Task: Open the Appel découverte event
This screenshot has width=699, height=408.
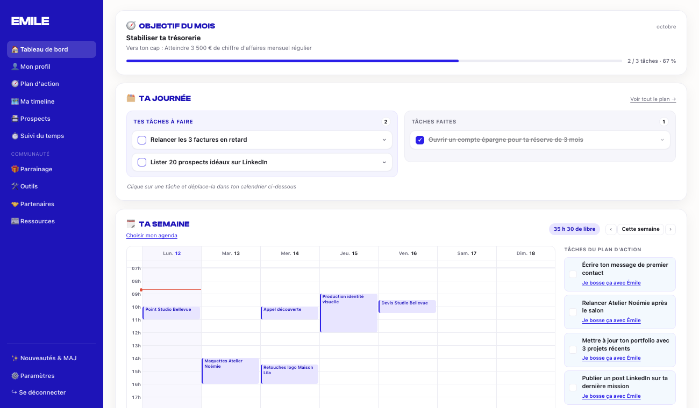Action: pyautogui.click(x=289, y=313)
